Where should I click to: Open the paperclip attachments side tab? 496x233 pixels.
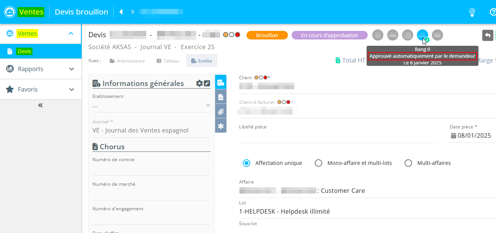pos(221,111)
